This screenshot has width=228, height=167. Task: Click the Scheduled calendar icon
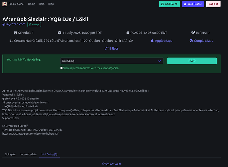pos(15,33)
